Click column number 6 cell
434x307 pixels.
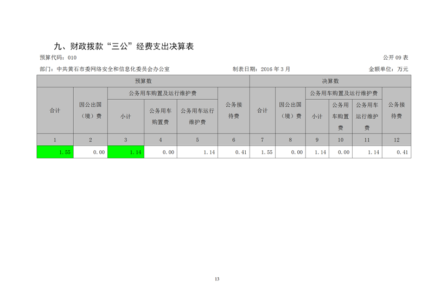(234, 140)
